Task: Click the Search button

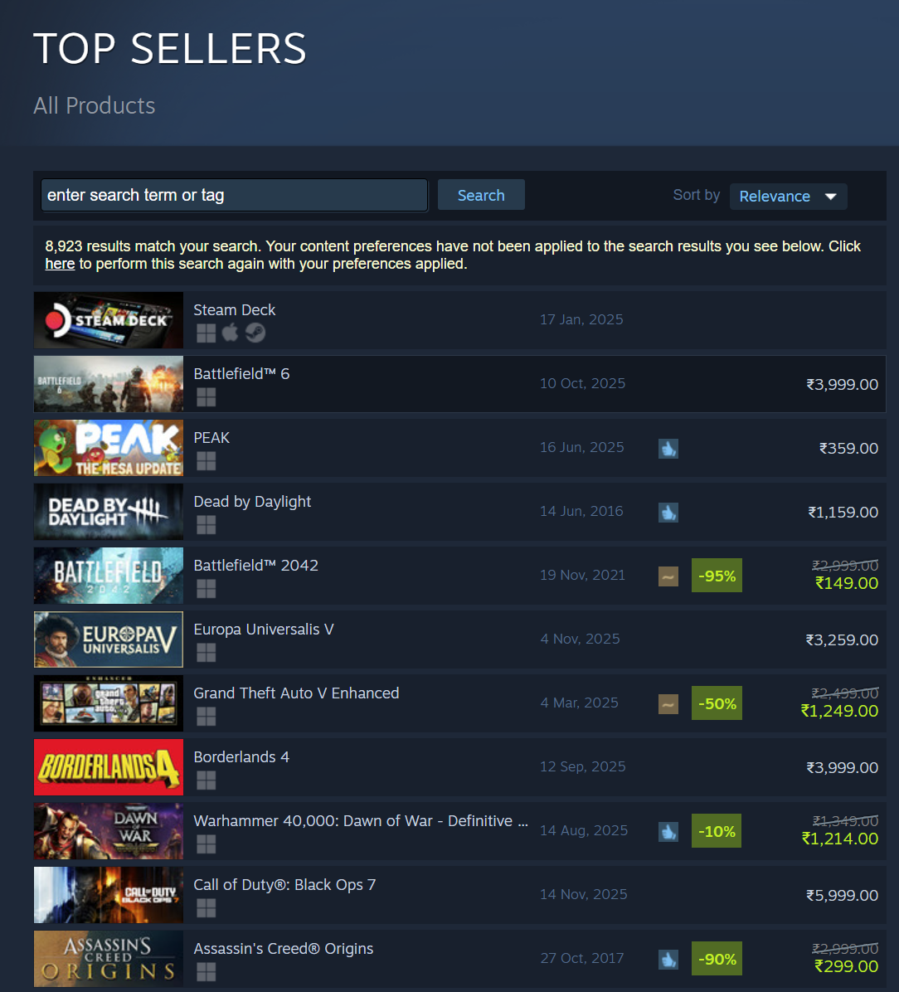Action: point(481,195)
